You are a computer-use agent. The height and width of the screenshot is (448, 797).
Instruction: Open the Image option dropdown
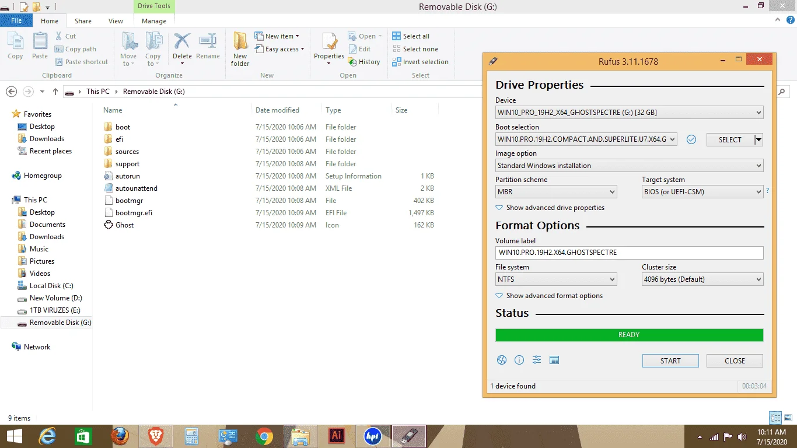click(629, 166)
